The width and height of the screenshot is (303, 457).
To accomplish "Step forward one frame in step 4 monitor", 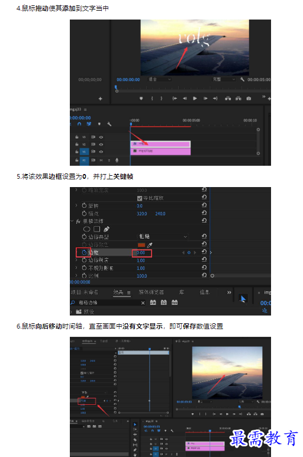I will [205, 98].
